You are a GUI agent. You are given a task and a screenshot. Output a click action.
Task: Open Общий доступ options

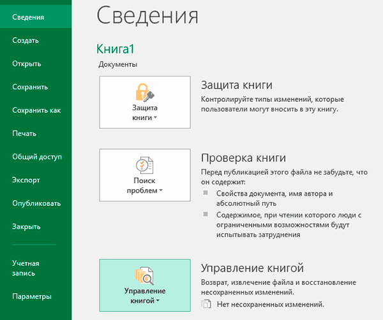point(36,157)
